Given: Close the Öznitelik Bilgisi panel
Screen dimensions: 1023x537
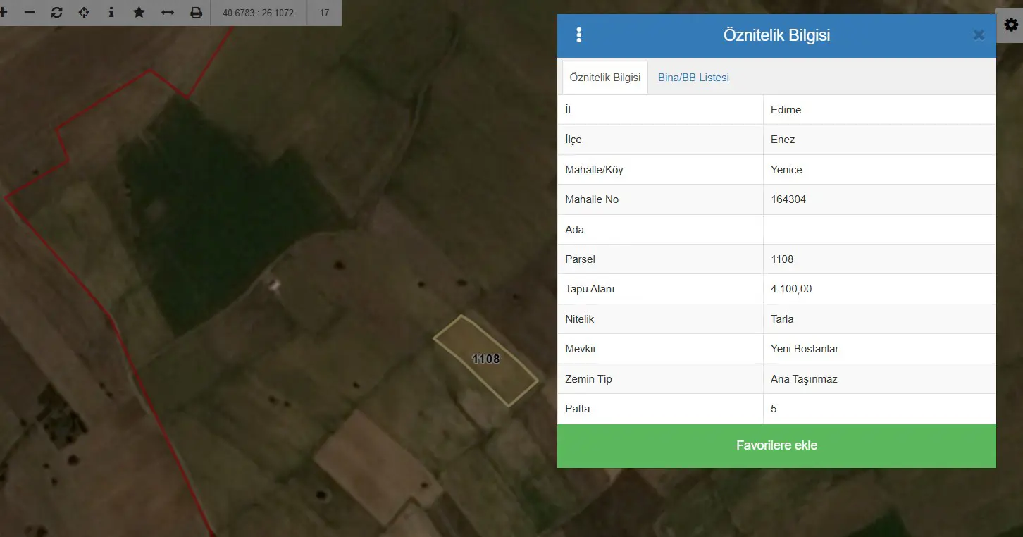Looking at the screenshot, I should click(979, 35).
